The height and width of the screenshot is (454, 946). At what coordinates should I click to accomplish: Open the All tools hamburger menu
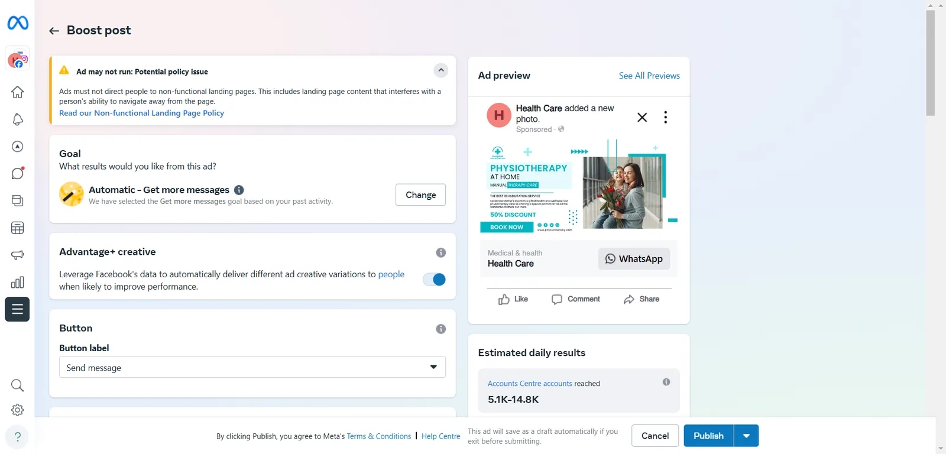tap(17, 309)
